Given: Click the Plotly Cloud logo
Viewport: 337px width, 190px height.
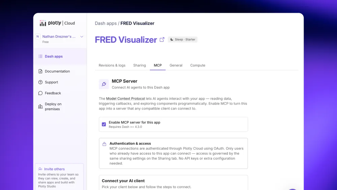Looking at the screenshot, I should tap(57, 23).
